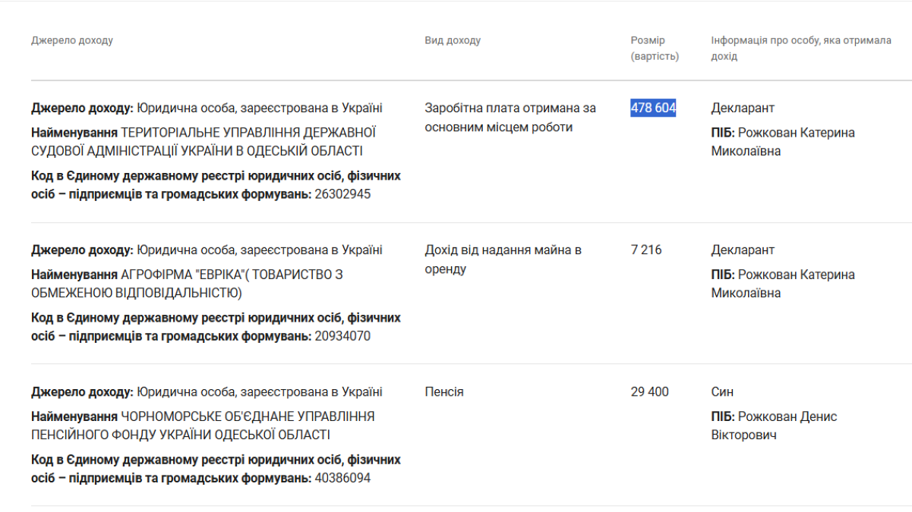Click registry code 26302945
This screenshot has width=912, height=512.
(342, 194)
